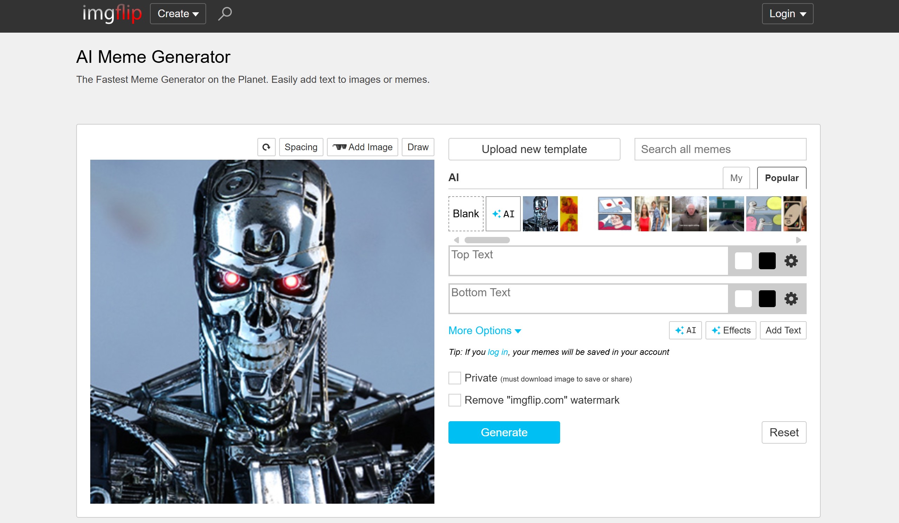Click the AI sparkle template tile
This screenshot has height=523, width=899.
pos(503,213)
